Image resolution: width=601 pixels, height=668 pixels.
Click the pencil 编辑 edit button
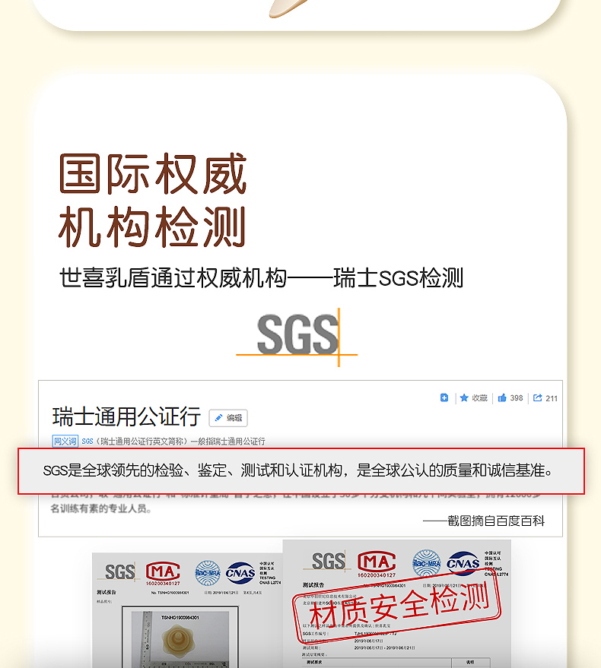point(228,418)
